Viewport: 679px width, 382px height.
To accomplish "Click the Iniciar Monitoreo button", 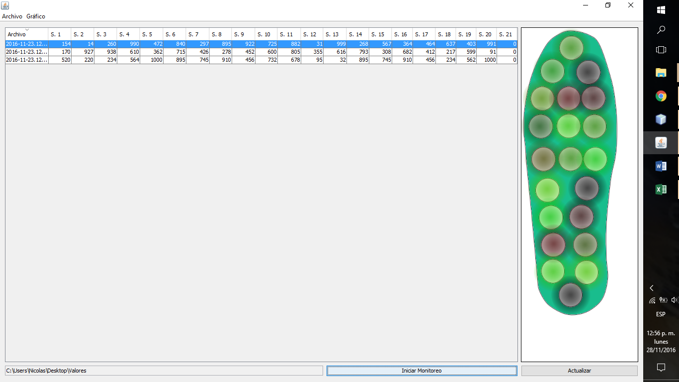I will click(x=422, y=371).
